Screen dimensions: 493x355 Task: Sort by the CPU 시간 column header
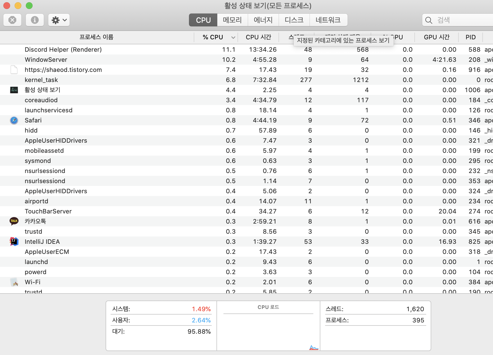tap(259, 37)
